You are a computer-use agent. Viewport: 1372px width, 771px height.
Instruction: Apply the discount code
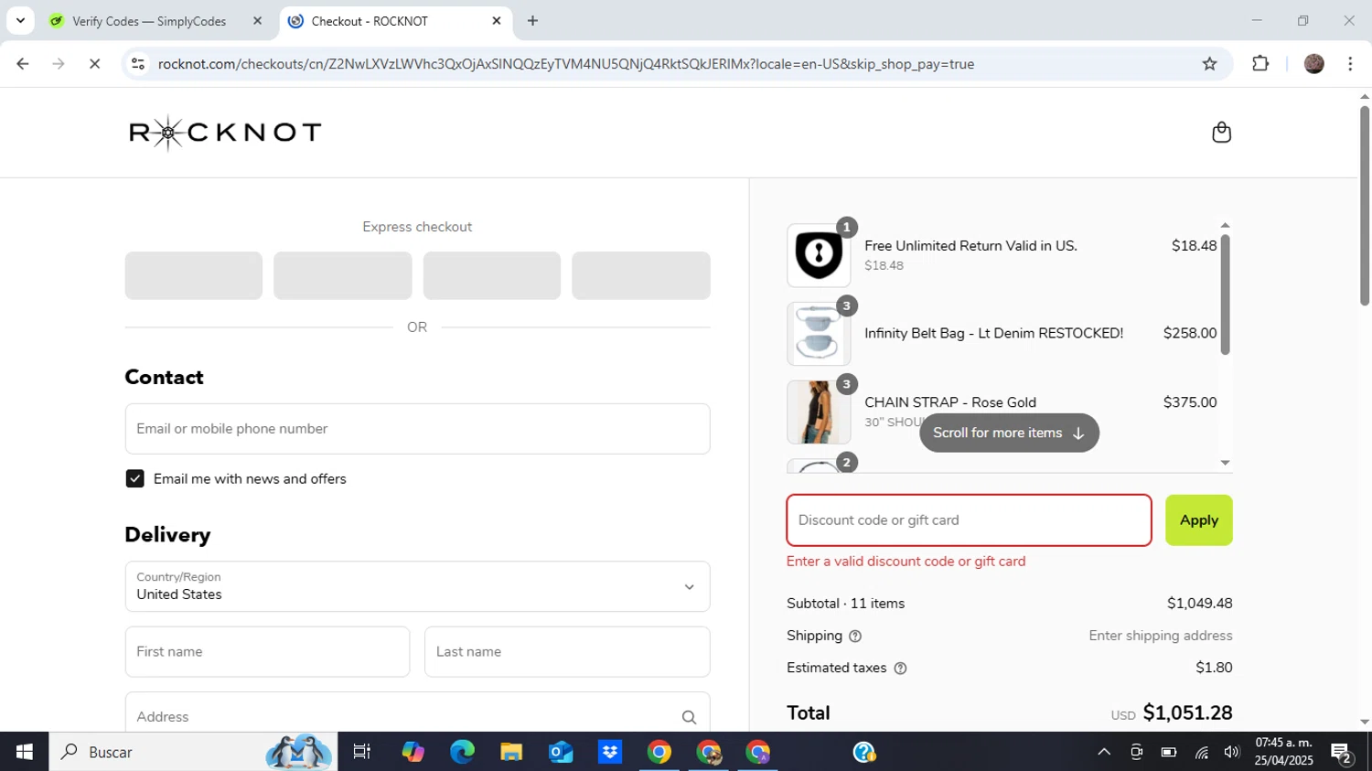tap(1198, 520)
